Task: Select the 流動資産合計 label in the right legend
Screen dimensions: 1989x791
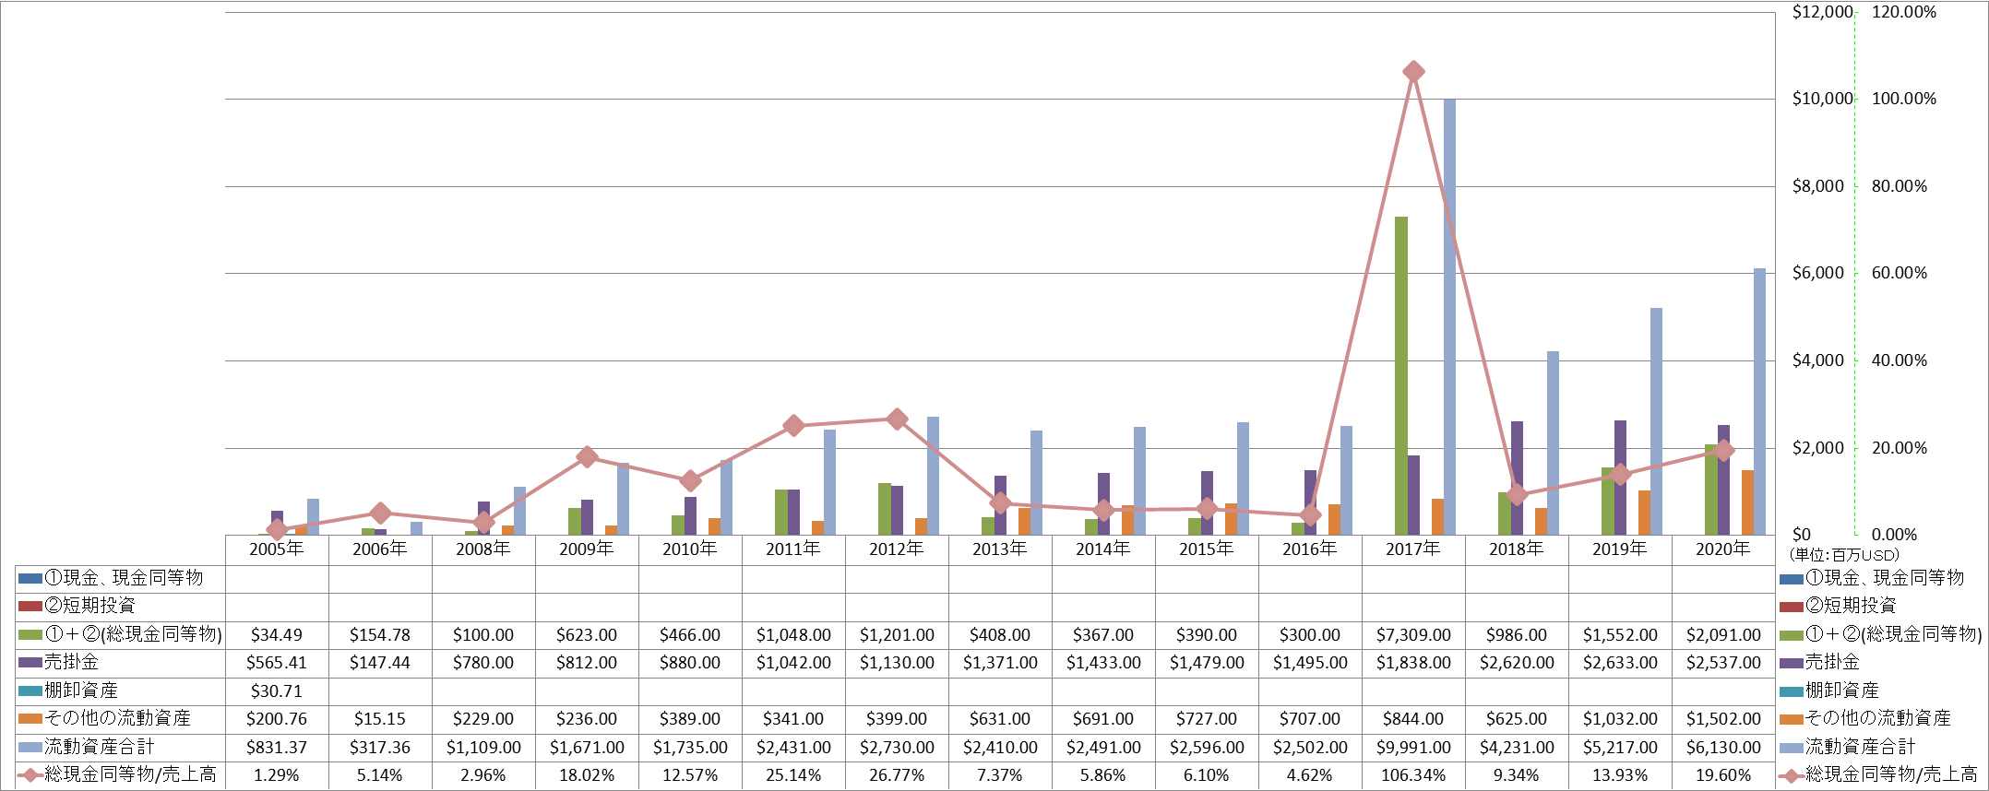Action: tap(1860, 747)
